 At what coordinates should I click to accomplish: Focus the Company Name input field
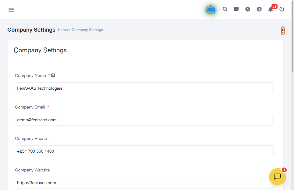(144, 88)
